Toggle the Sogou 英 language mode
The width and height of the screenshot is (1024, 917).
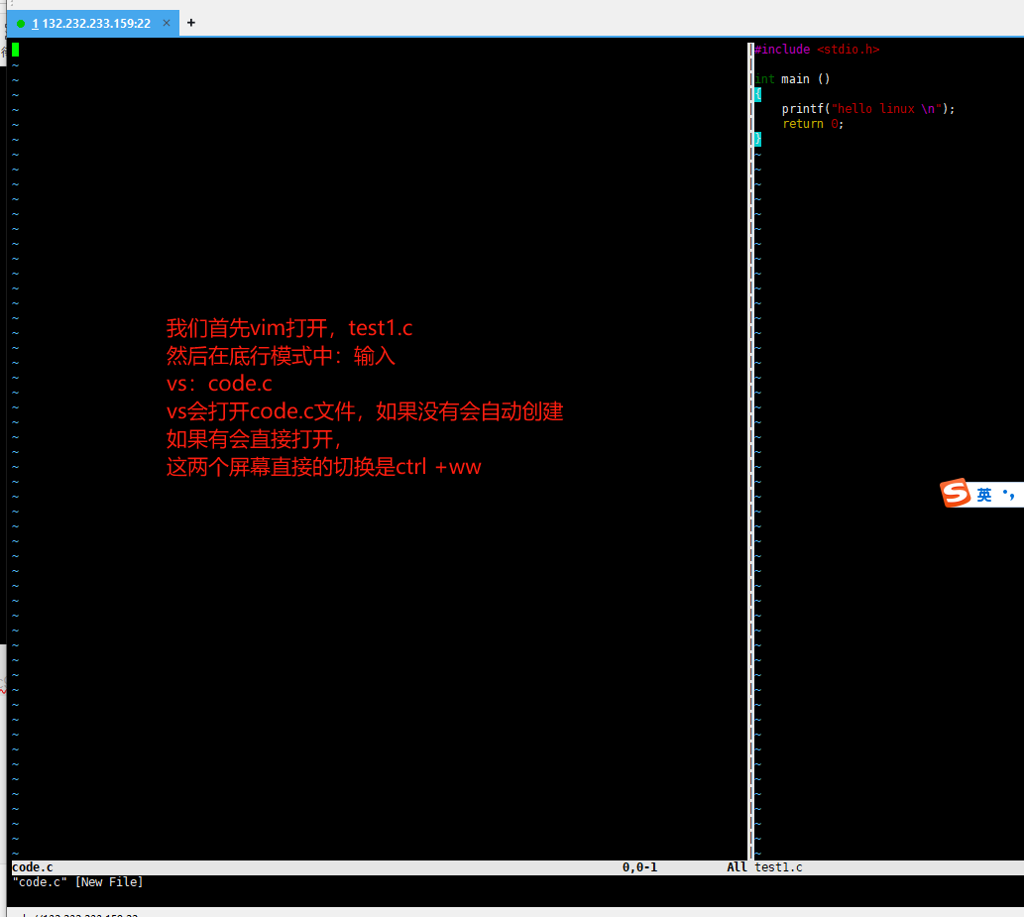(984, 495)
